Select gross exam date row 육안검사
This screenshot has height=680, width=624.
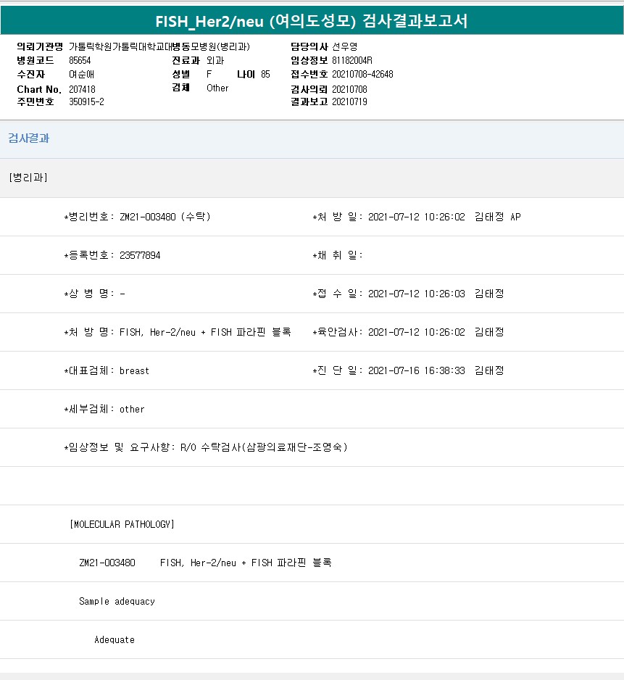[x=408, y=332]
